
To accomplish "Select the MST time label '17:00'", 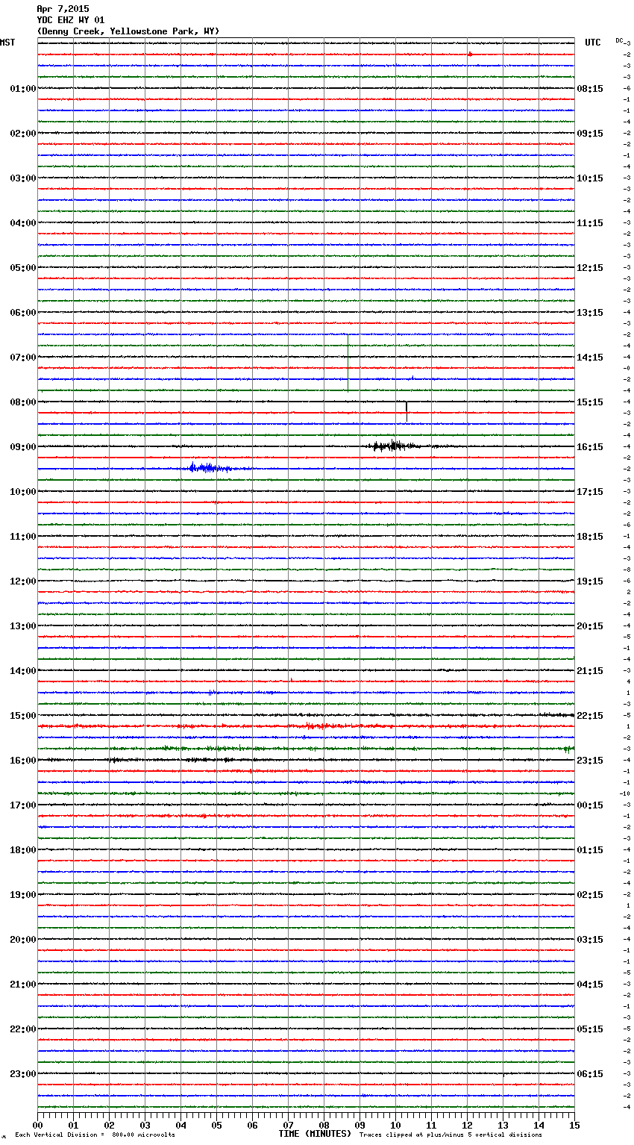I will click(x=23, y=805).
